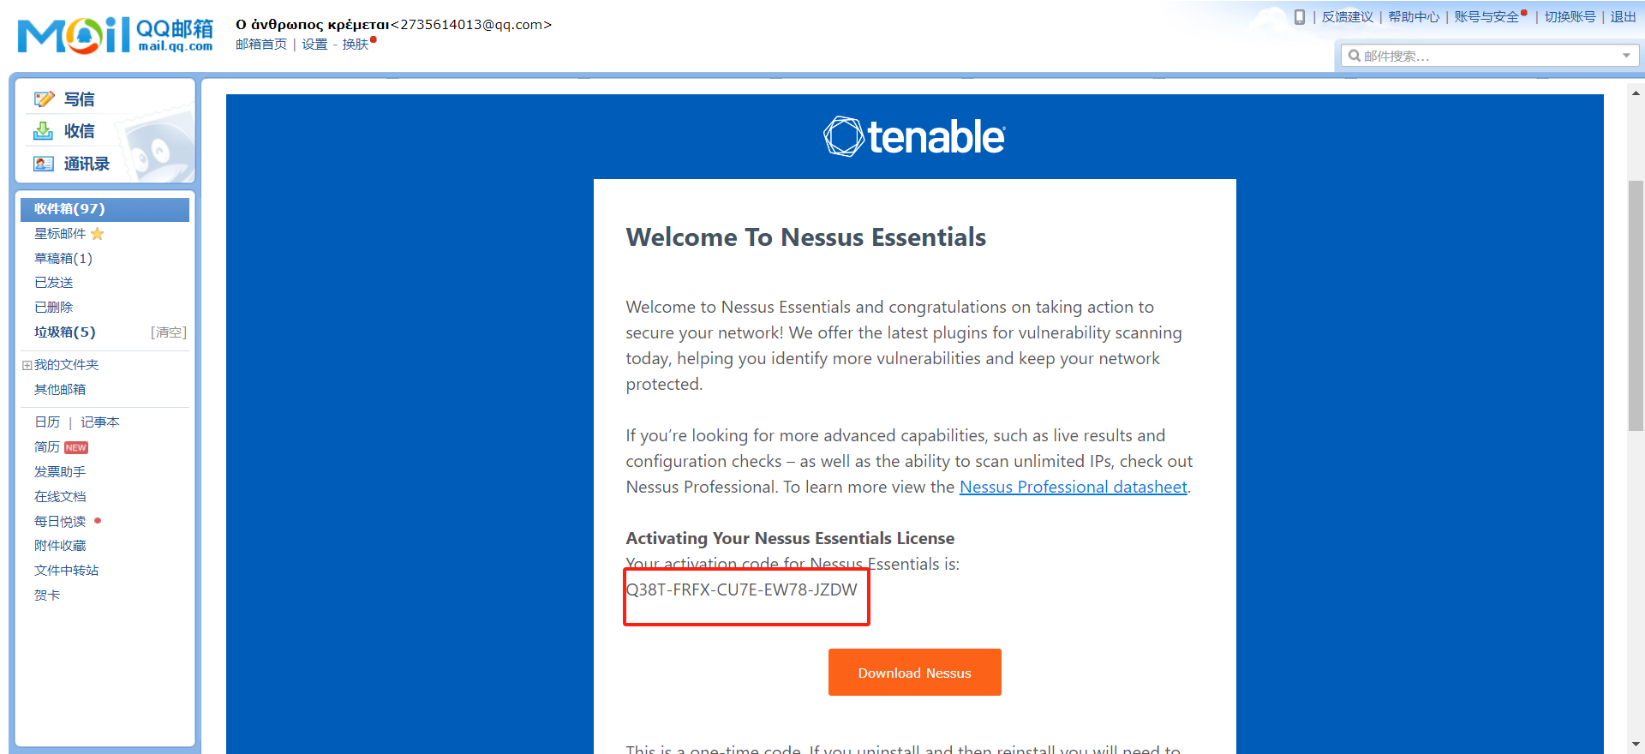Click the QQ Mail logo
This screenshot has width=1645, height=754.
(x=116, y=35)
